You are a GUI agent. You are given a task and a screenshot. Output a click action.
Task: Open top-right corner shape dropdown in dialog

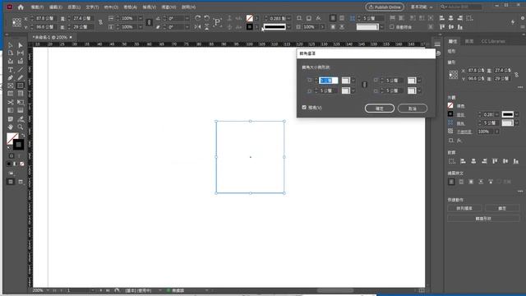pyautogui.click(x=419, y=81)
